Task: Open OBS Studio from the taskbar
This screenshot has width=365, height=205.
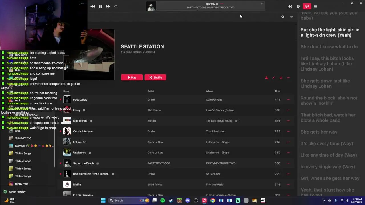Action: 196,200
